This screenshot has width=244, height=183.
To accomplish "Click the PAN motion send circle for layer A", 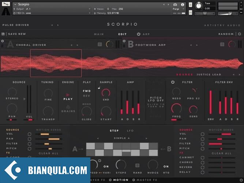I will click(29, 139).
